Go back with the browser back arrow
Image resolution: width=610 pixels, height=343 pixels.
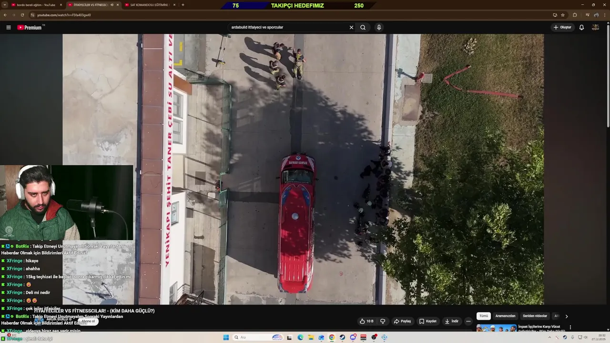click(x=5, y=15)
